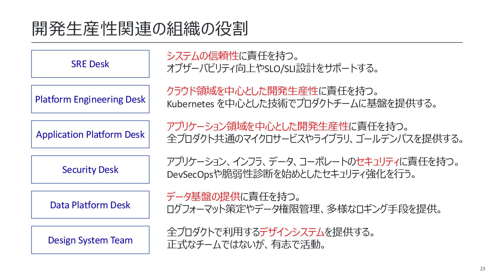Click the line mentioning SLO/SLI設計

(x=272, y=68)
